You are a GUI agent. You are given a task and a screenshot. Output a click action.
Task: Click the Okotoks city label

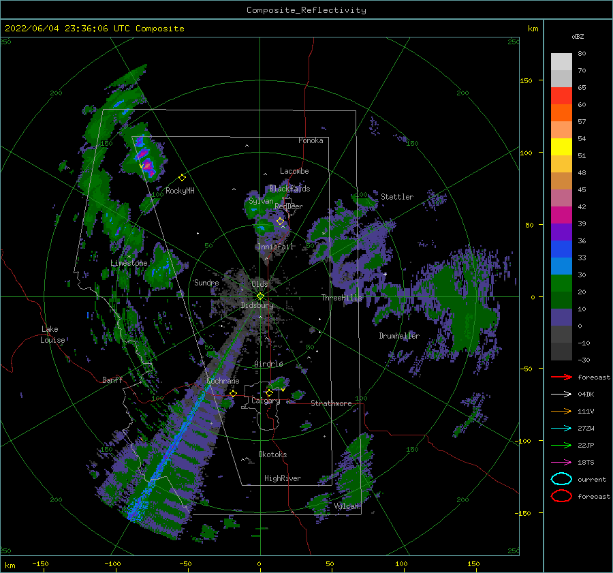point(272,454)
